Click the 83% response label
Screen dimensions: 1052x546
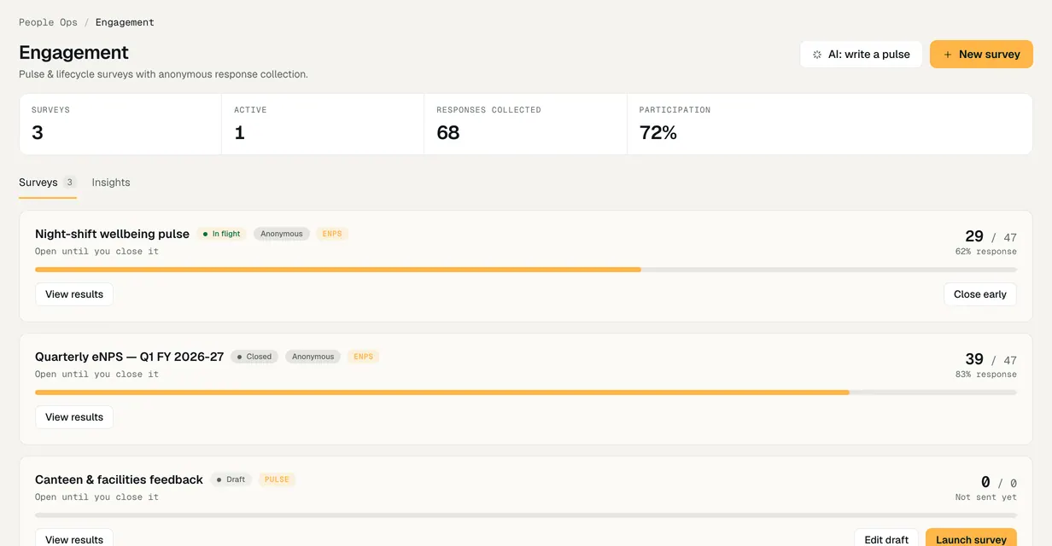click(x=986, y=375)
